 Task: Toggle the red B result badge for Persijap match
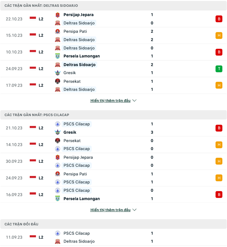point(219,19)
